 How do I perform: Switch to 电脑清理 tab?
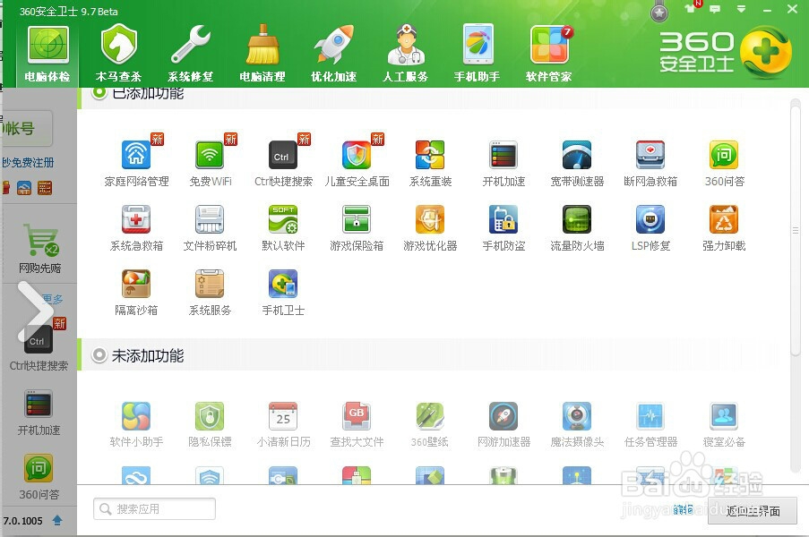[x=262, y=54]
